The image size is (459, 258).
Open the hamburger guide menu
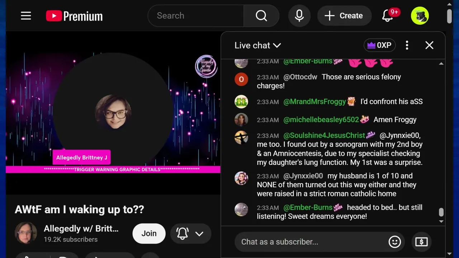point(26,16)
